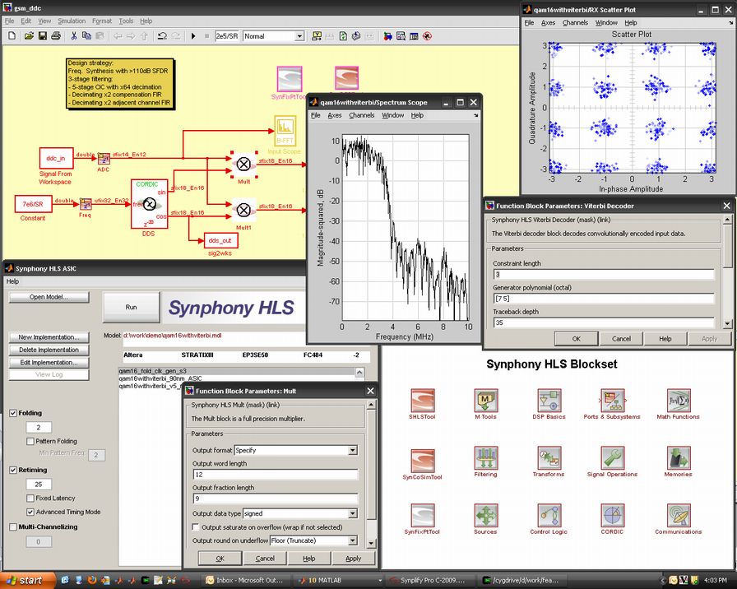The height and width of the screenshot is (589, 737).
Task: Open Memories library icon
Action: [x=679, y=458]
